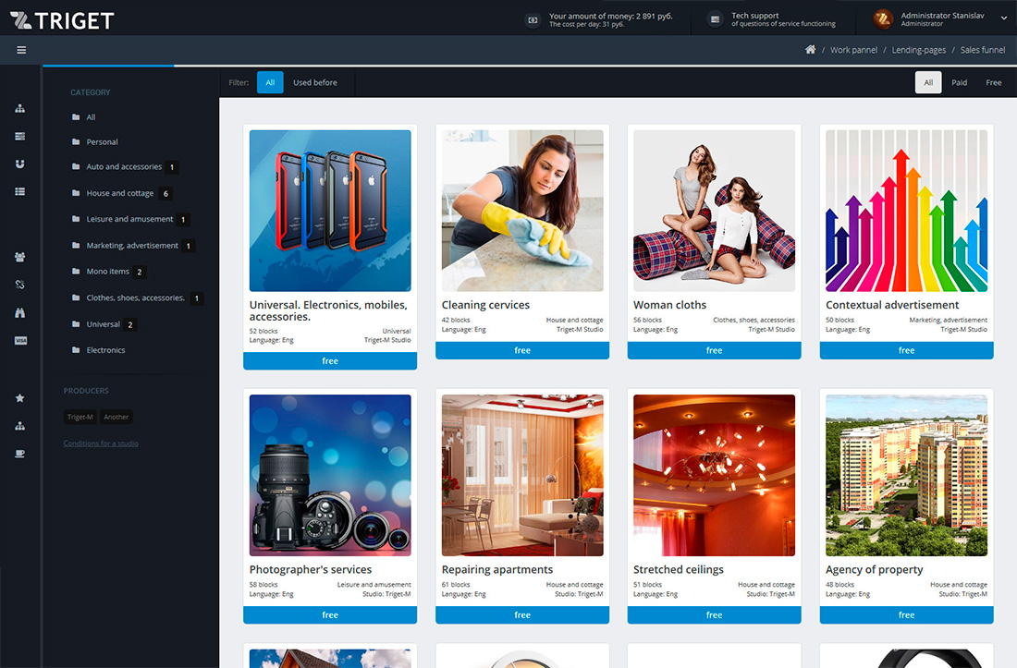Viewport: 1017px width, 668px height.
Task: Click the star favorites icon in sidebar
Action: [20, 398]
